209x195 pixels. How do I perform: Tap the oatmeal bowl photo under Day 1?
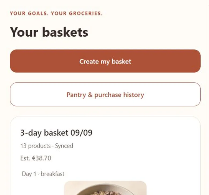click(x=105, y=188)
